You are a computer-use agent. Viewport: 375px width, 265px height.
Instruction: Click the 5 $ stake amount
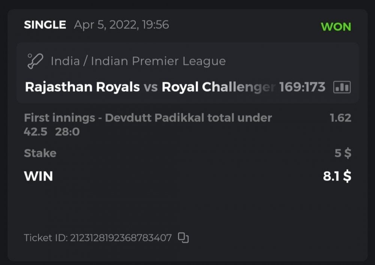(x=343, y=153)
